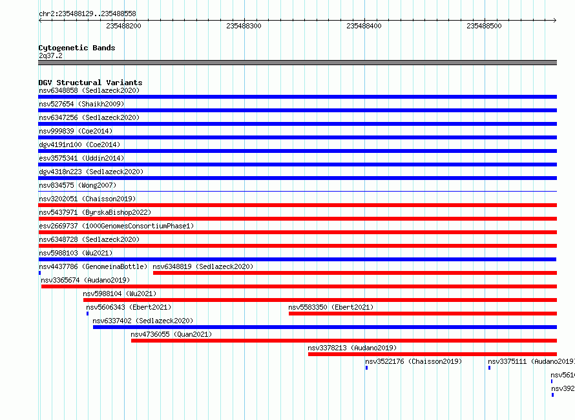Screen dimensions: 575x420
Task: Open the nsv5606343 (Ebert2021) variant
Action: point(129,307)
